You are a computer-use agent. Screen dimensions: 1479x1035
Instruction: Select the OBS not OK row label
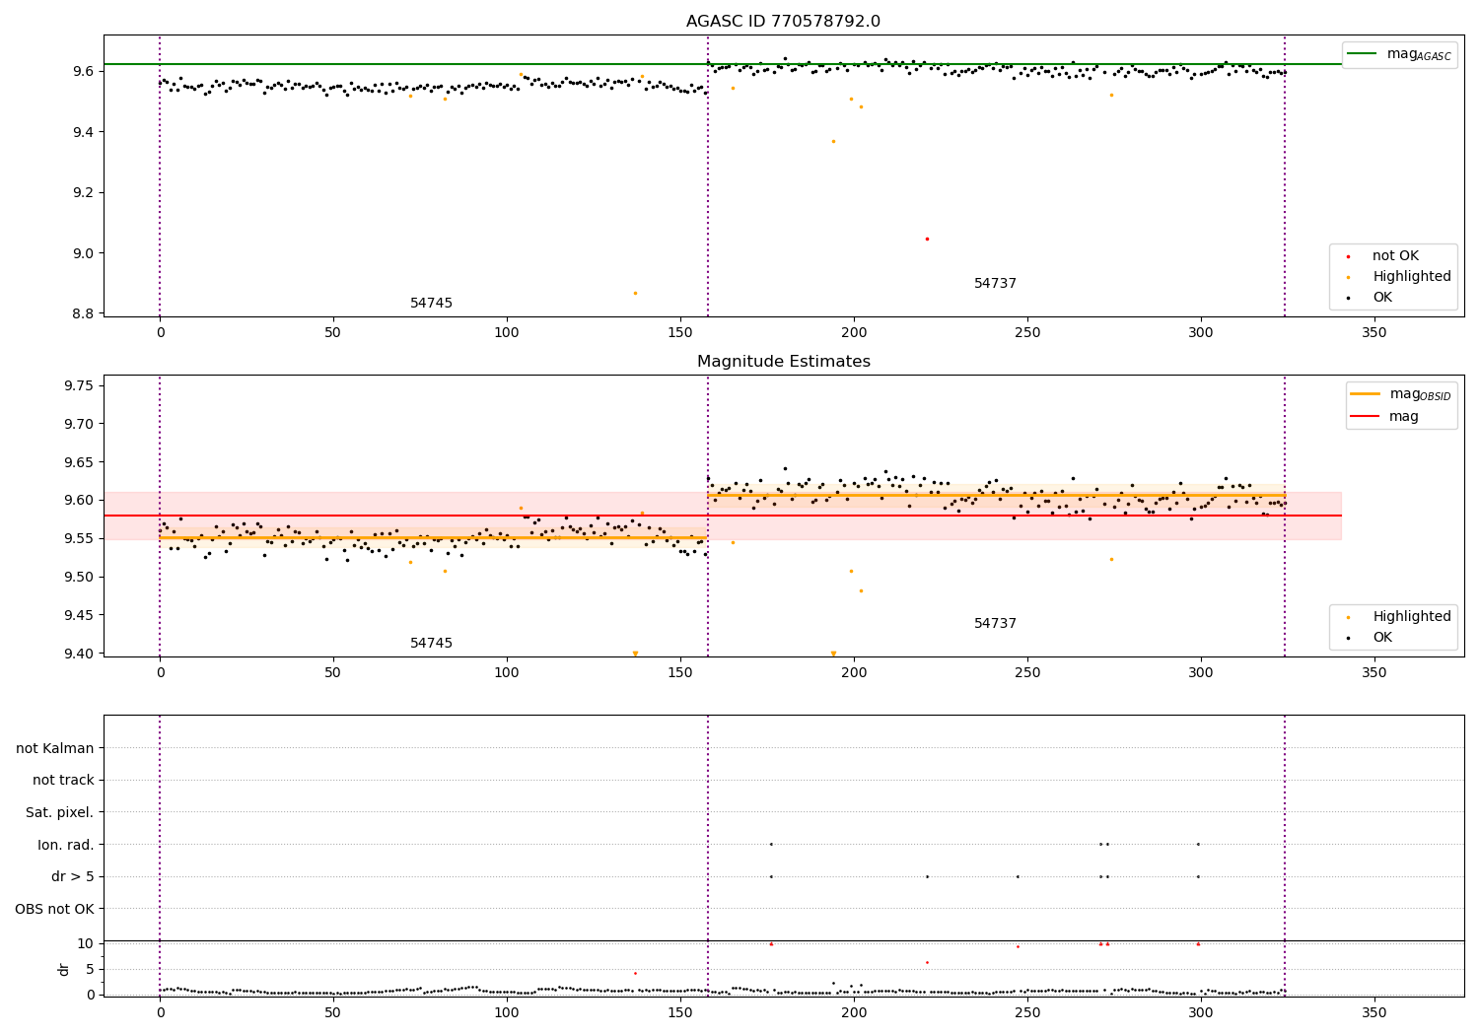coord(54,909)
